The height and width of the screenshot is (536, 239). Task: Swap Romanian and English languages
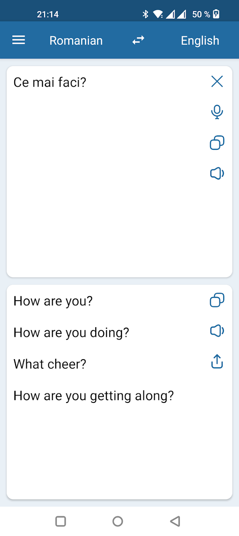[x=138, y=40]
